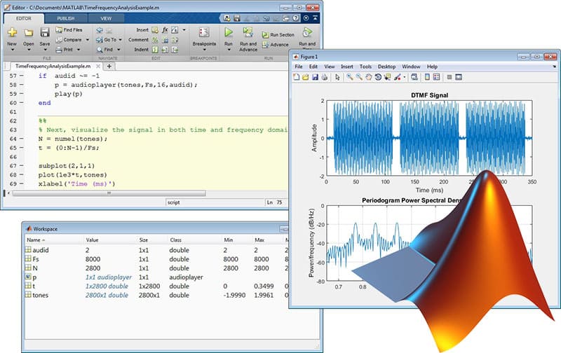Viewport: 561px width, 353px height.
Task: Close the TimeFrequencyAnalysisExample.m tab
Action: tap(98, 66)
